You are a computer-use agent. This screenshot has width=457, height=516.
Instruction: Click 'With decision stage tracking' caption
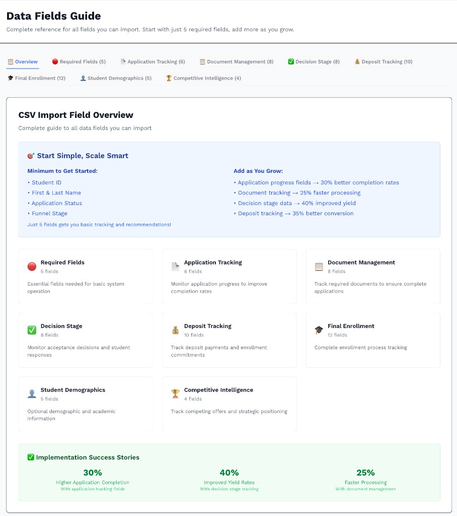click(x=229, y=489)
